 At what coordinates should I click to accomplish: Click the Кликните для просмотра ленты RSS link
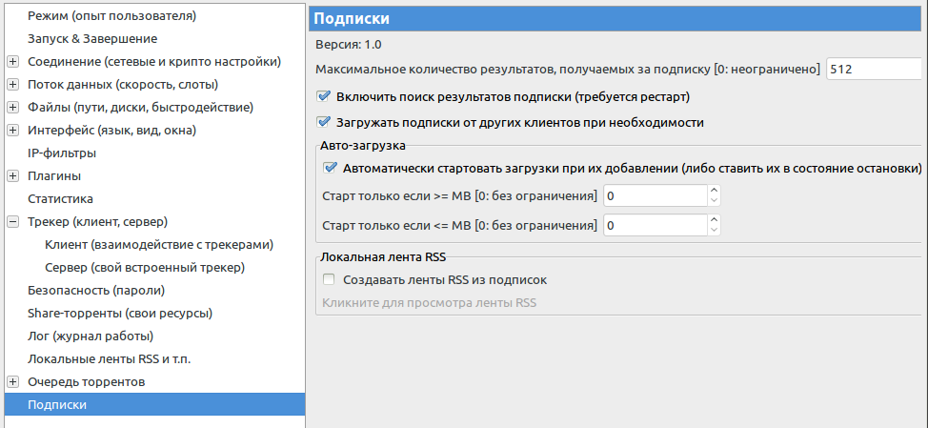[x=429, y=303]
